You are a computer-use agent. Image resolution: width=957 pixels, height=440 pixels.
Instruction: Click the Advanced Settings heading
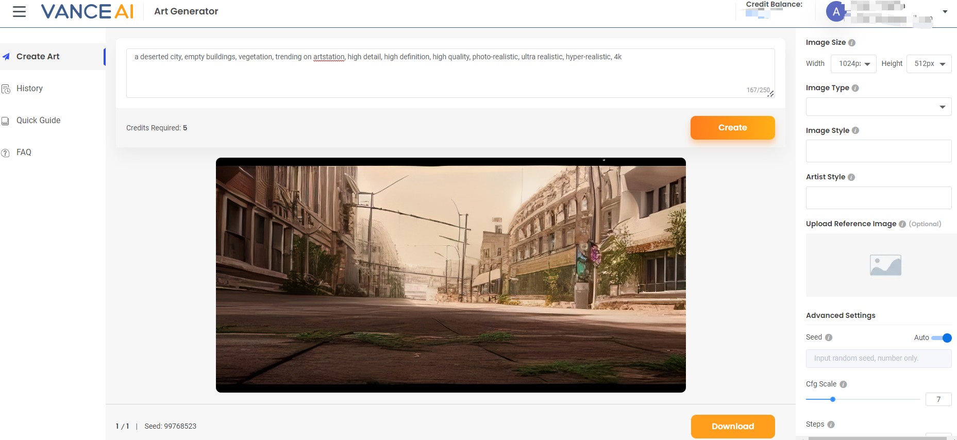click(841, 315)
